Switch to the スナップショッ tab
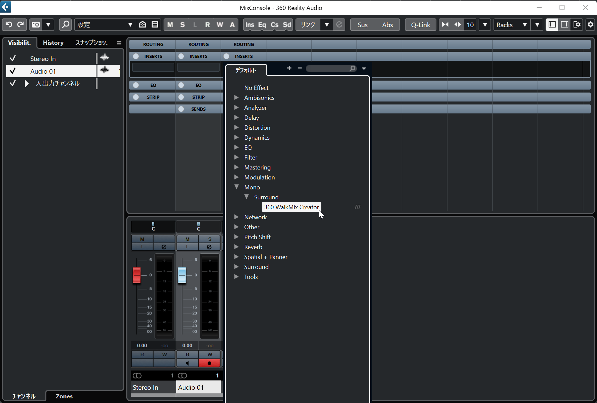The width and height of the screenshot is (597, 403). (x=92, y=42)
